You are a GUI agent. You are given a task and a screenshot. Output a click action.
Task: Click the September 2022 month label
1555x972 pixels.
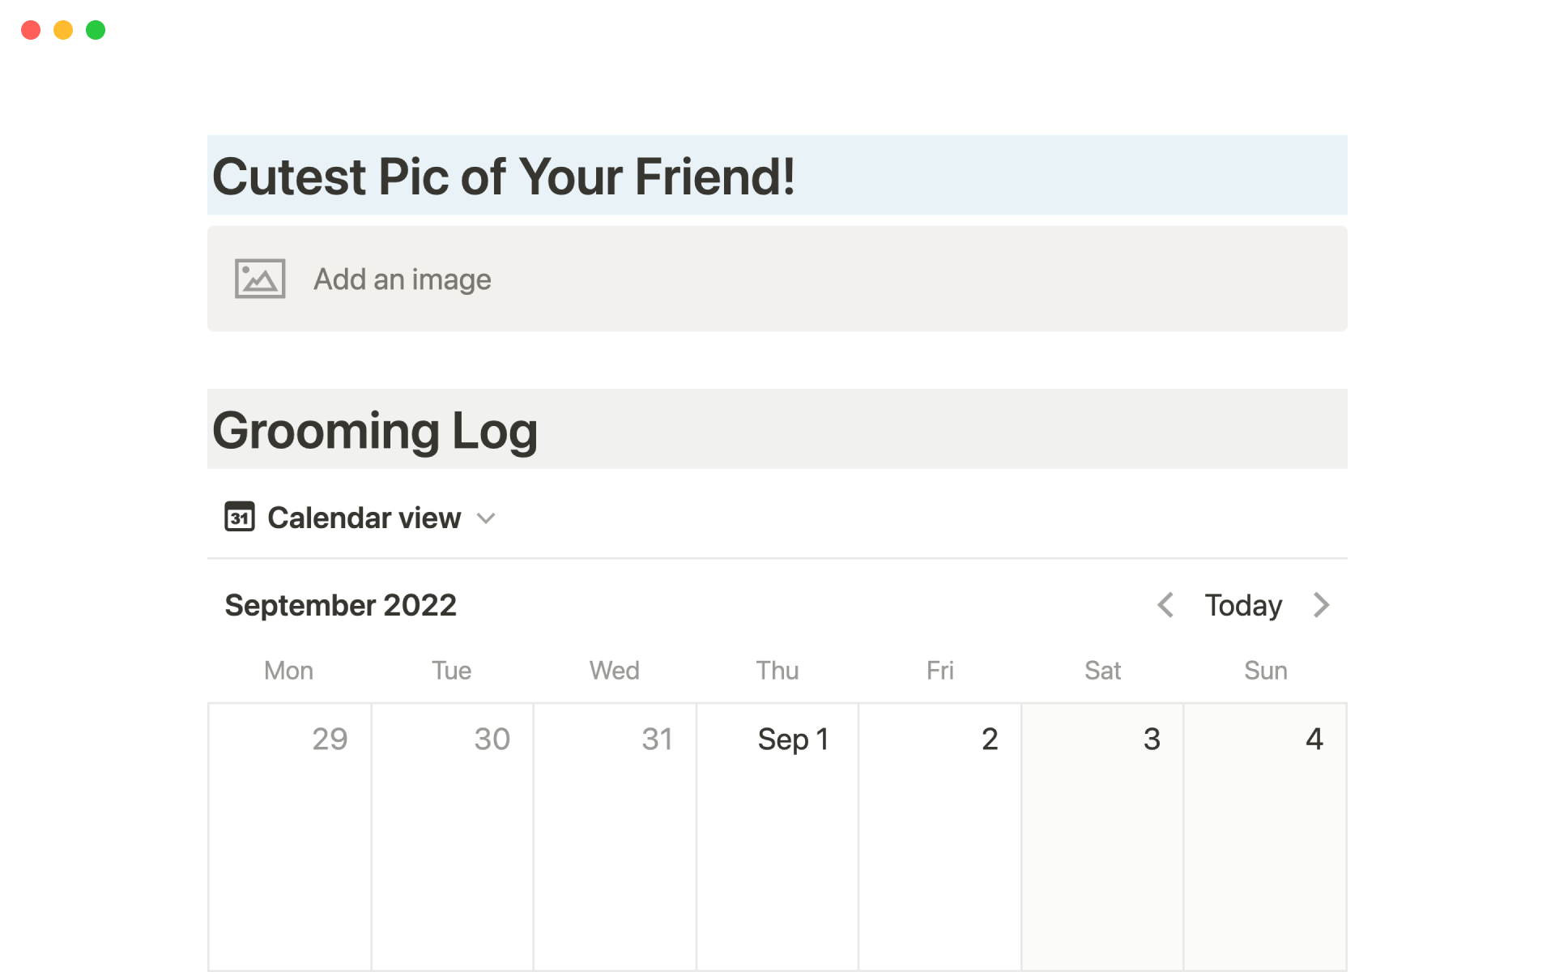340,605
